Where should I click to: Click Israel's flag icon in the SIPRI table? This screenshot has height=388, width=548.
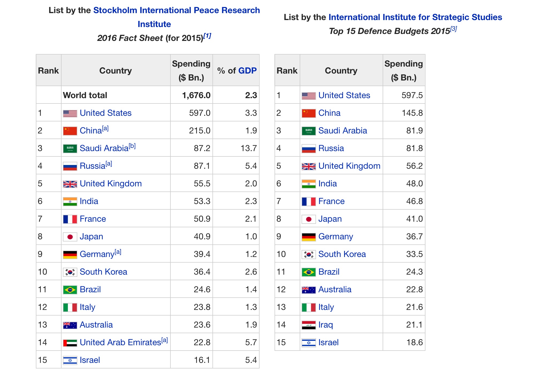click(70, 360)
